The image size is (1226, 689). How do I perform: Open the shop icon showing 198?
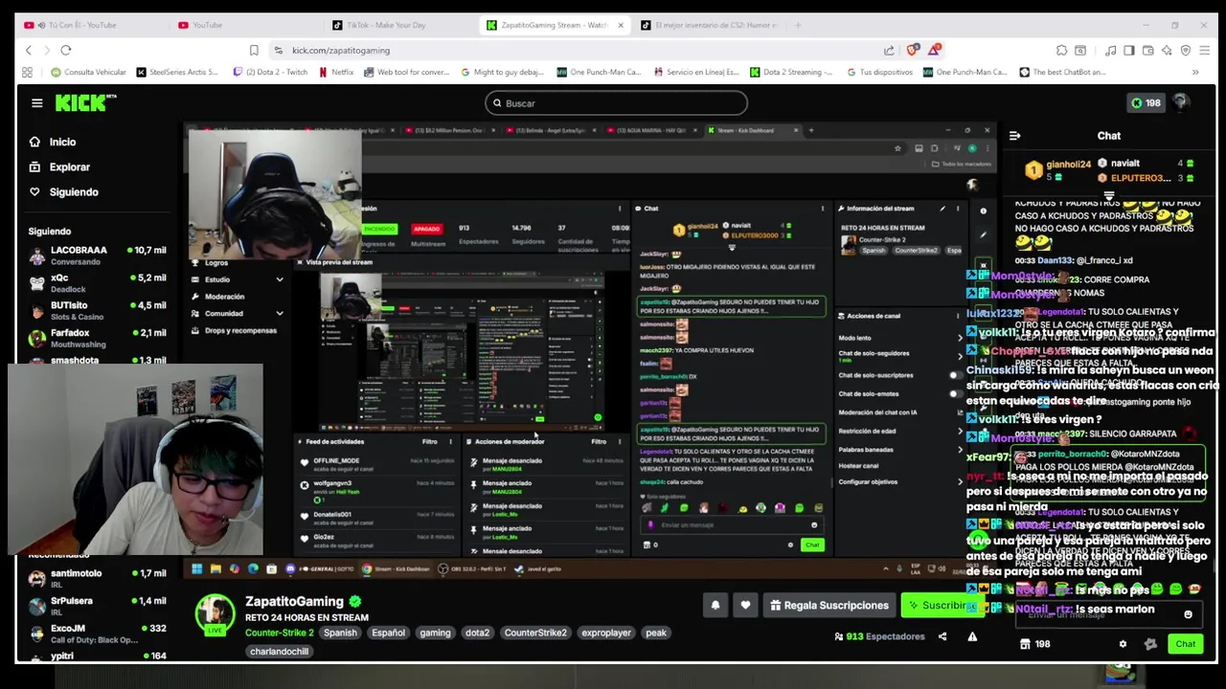click(1034, 644)
